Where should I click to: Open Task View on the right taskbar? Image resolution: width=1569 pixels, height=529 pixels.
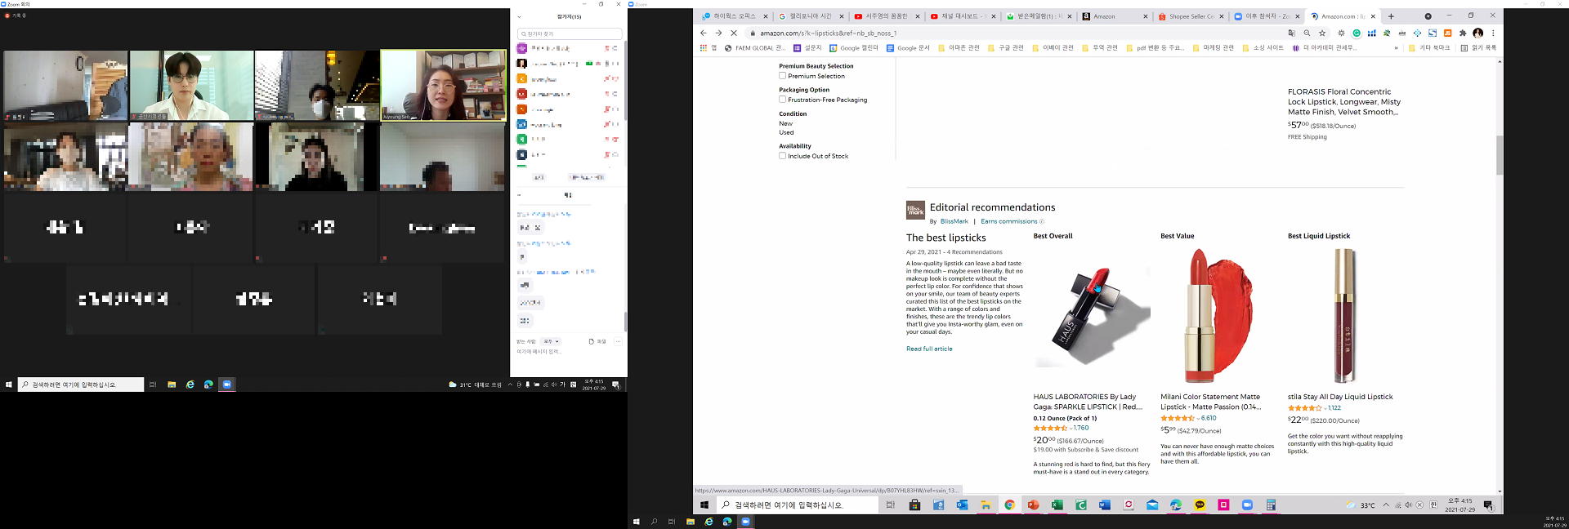pyautogui.click(x=891, y=505)
